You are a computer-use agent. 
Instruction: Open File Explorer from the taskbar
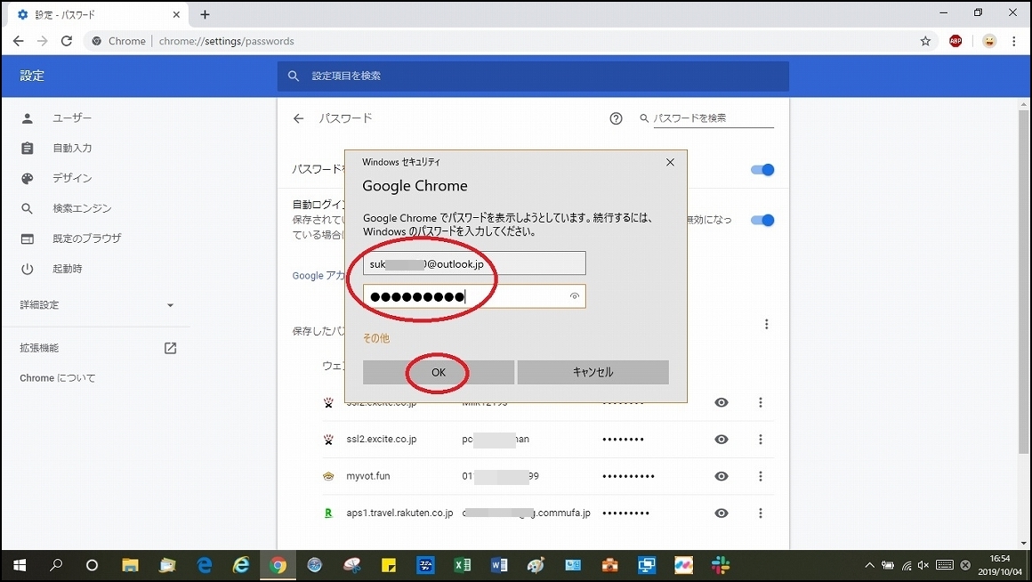(x=130, y=565)
